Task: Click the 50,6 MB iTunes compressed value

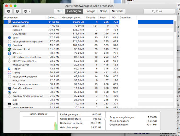Action: pos(79,73)
